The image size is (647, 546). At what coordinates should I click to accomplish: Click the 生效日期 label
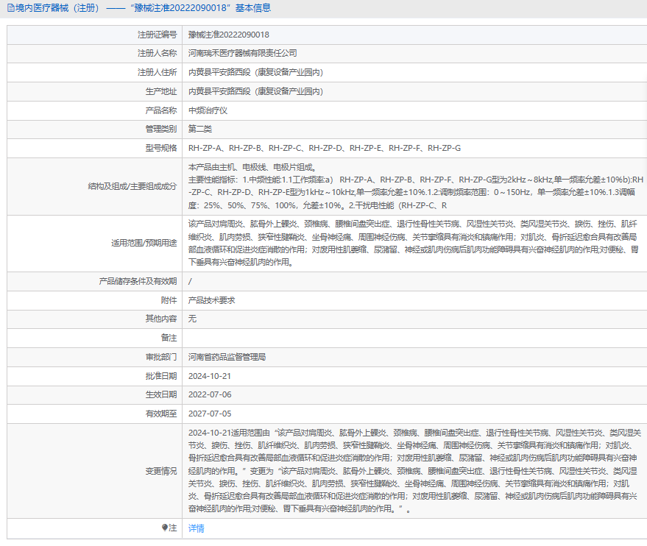161,394
